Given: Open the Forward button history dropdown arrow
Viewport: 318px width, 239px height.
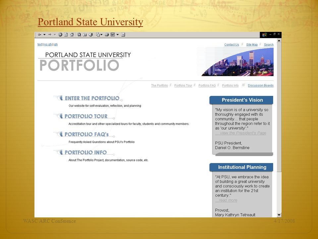Looking at the screenshot, I should [55, 35].
